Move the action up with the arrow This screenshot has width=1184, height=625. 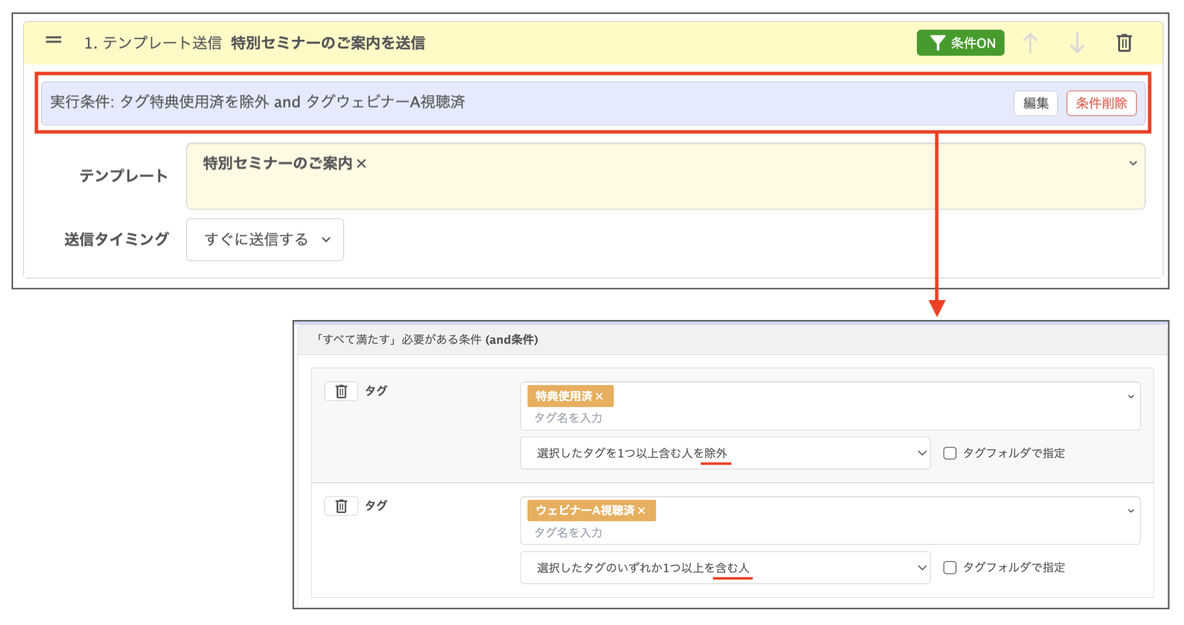[1030, 43]
